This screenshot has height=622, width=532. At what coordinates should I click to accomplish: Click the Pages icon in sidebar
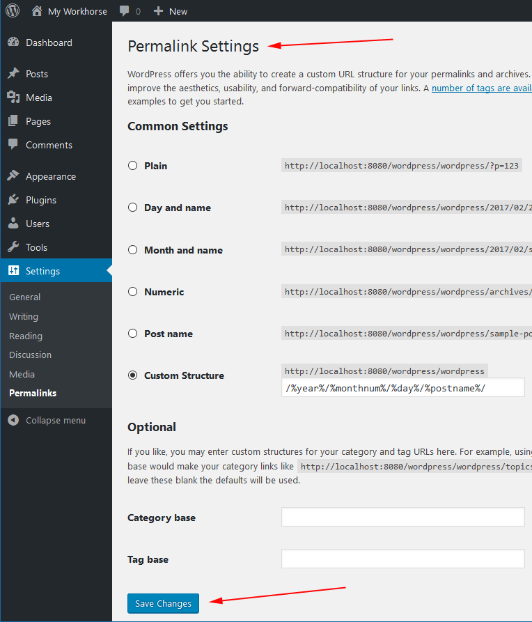13,120
